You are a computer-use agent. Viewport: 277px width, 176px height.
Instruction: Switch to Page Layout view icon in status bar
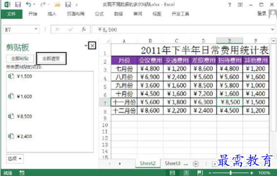tap(186, 173)
